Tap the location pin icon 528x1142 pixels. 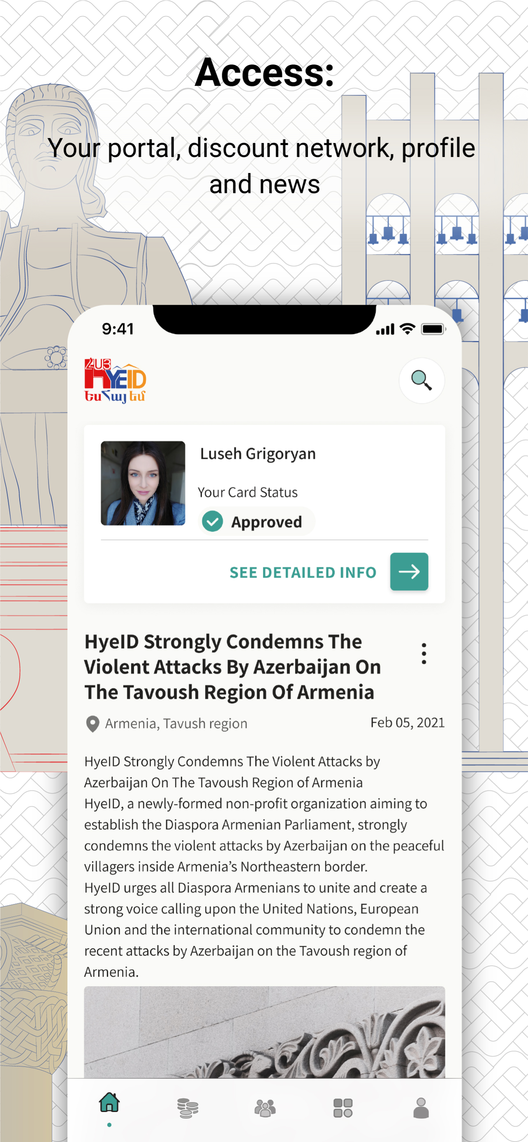(x=92, y=724)
